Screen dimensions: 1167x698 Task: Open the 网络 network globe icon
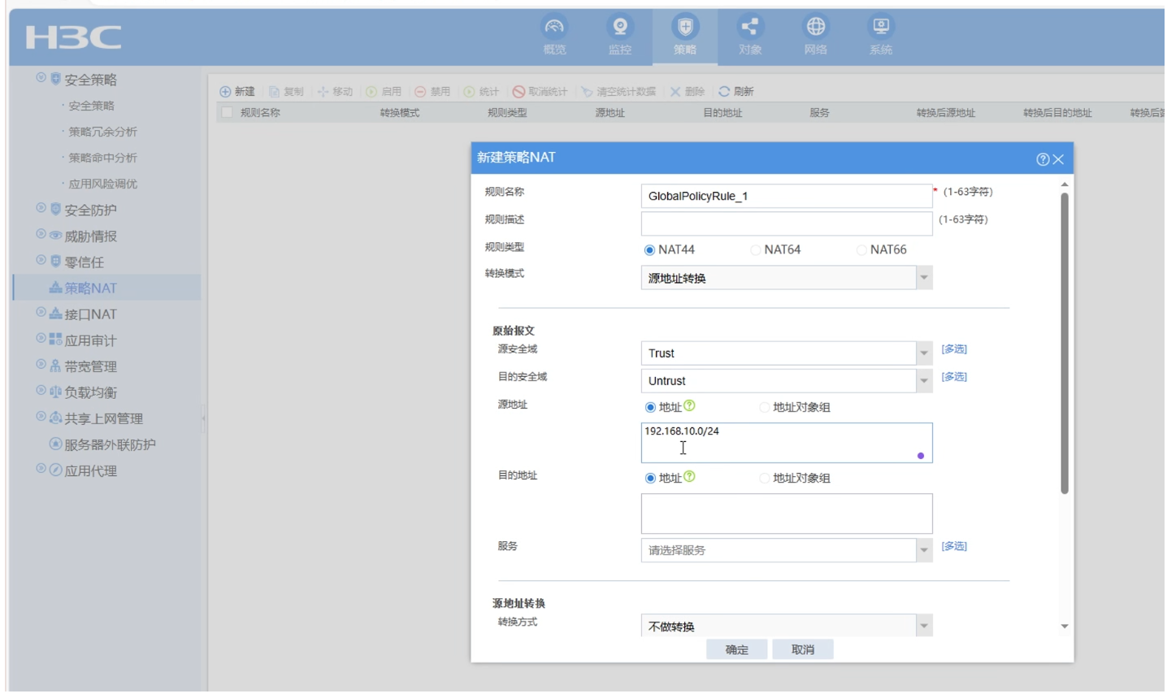point(816,27)
